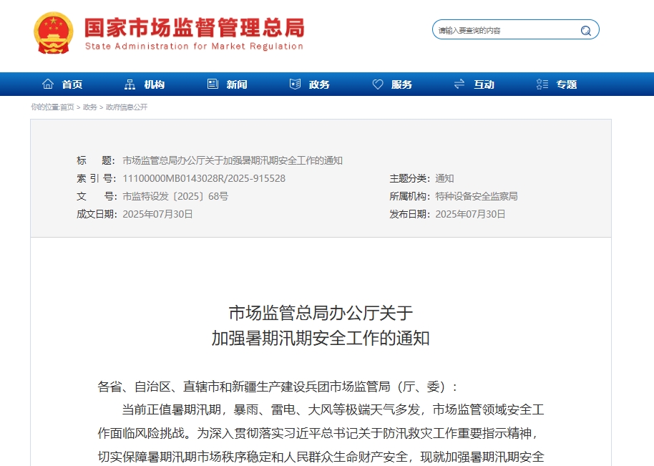Screen dimensions: 654x466
Task: Click the arrows icon beside 互动
Action: 459,84
